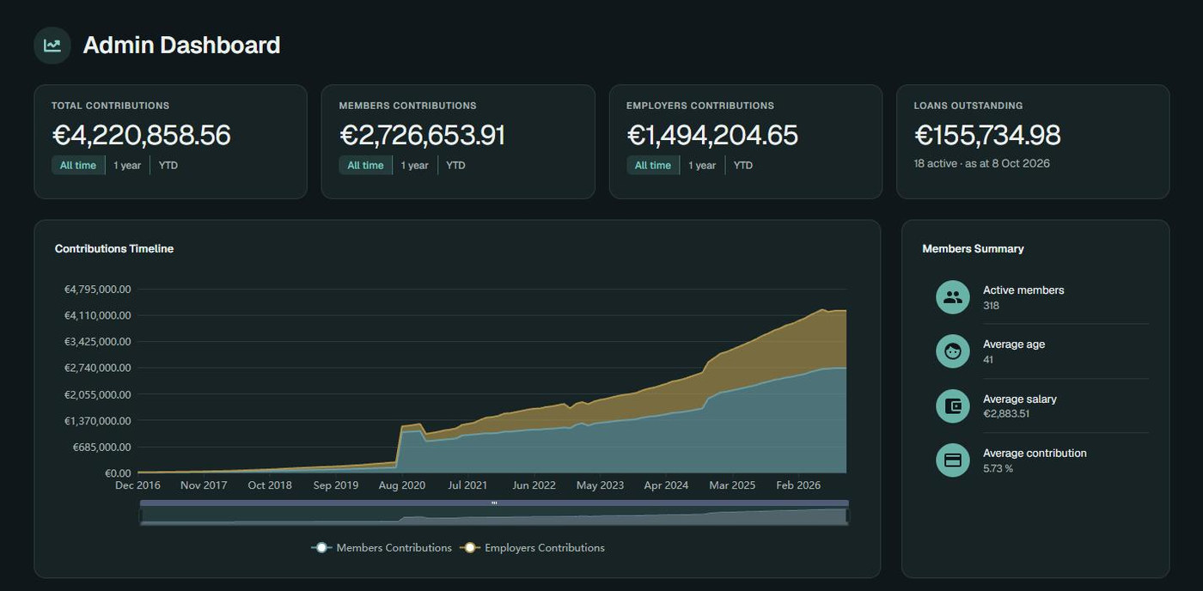Viewport: 1203px width, 591px height.
Task: Select 1 year for Members Contributions
Action: (x=414, y=165)
